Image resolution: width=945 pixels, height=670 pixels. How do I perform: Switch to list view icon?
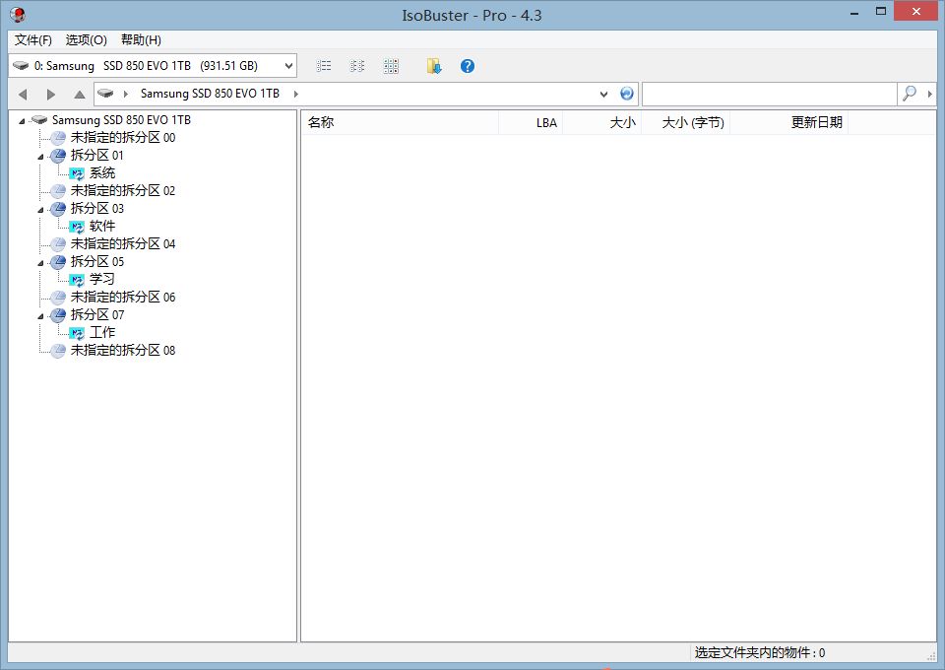click(x=324, y=66)
